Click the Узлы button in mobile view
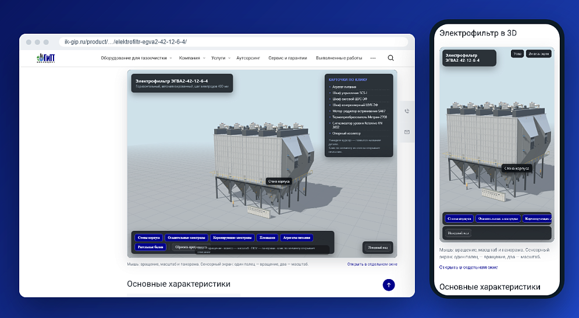The image size is (579, 318). pyautogui.click(x=517, y=54)
